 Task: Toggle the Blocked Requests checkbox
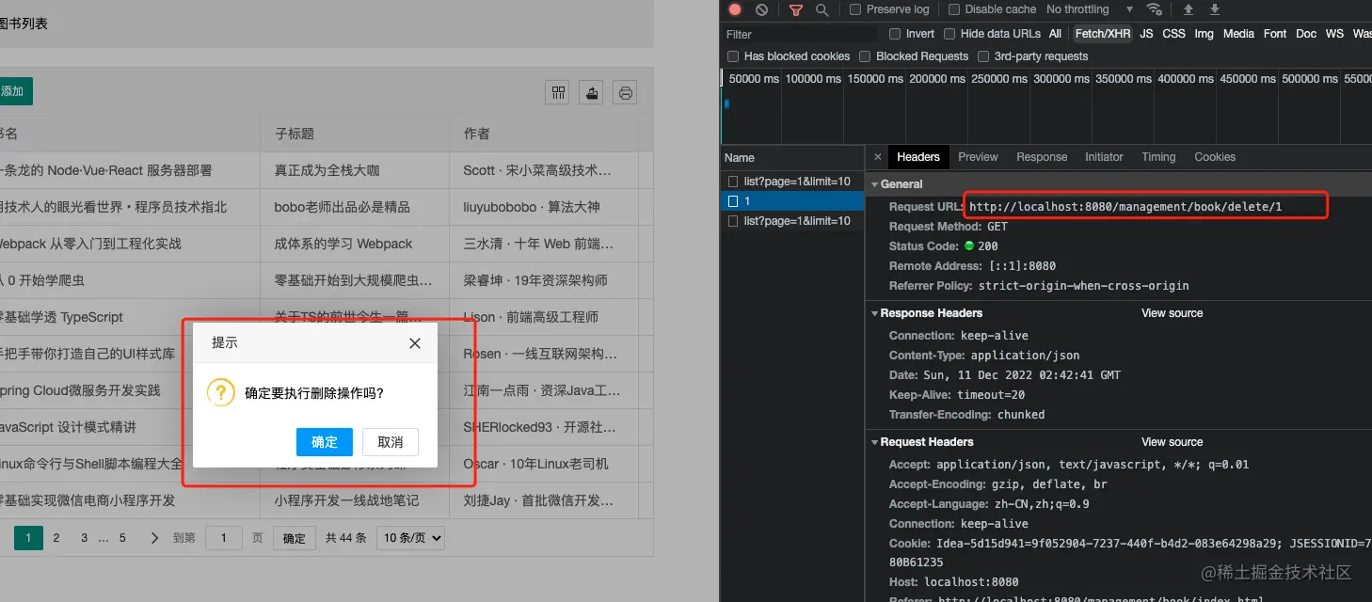coord(865,56)
